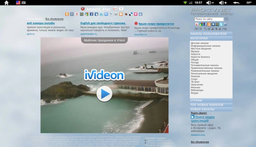Tap the Home icon in the status bar
Image resolution: width=256 pixels, height=147 pixels.
pos(6,3)
